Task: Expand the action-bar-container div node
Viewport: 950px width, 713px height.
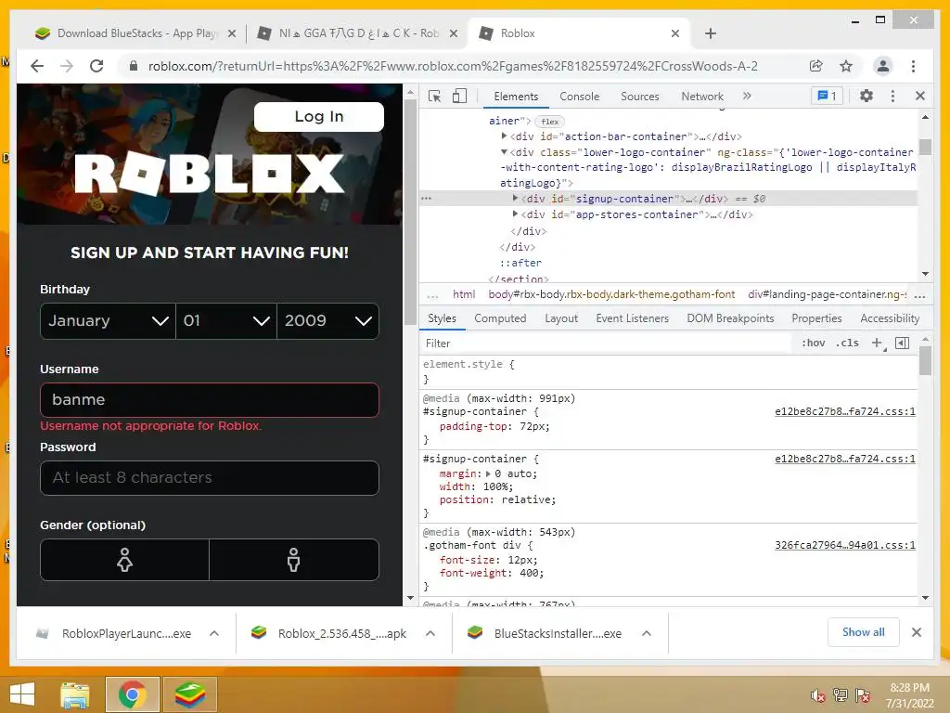Action: (504, 136)
